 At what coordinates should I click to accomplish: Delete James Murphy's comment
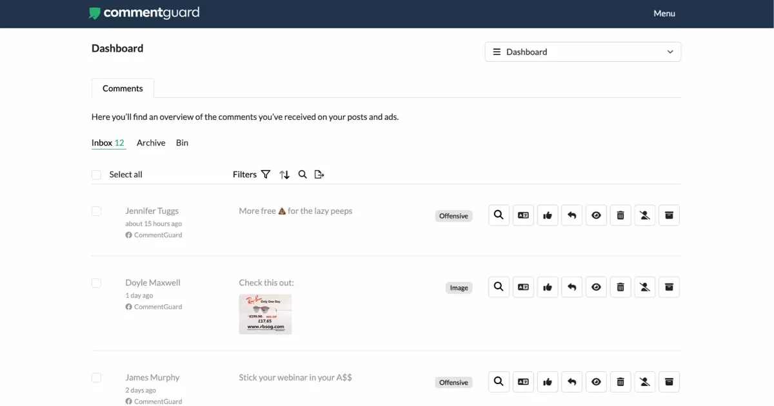click(x=620, y=382)
